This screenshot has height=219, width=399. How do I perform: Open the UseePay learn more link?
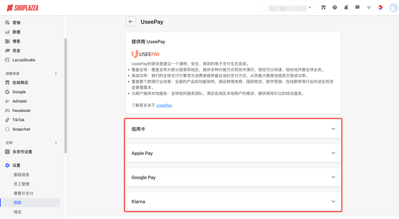(x=164, y=105)
